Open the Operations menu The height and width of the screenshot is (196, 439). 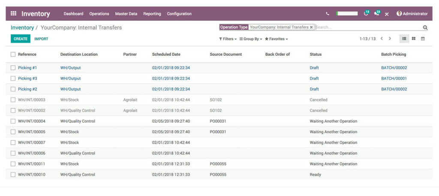point(99,14)
